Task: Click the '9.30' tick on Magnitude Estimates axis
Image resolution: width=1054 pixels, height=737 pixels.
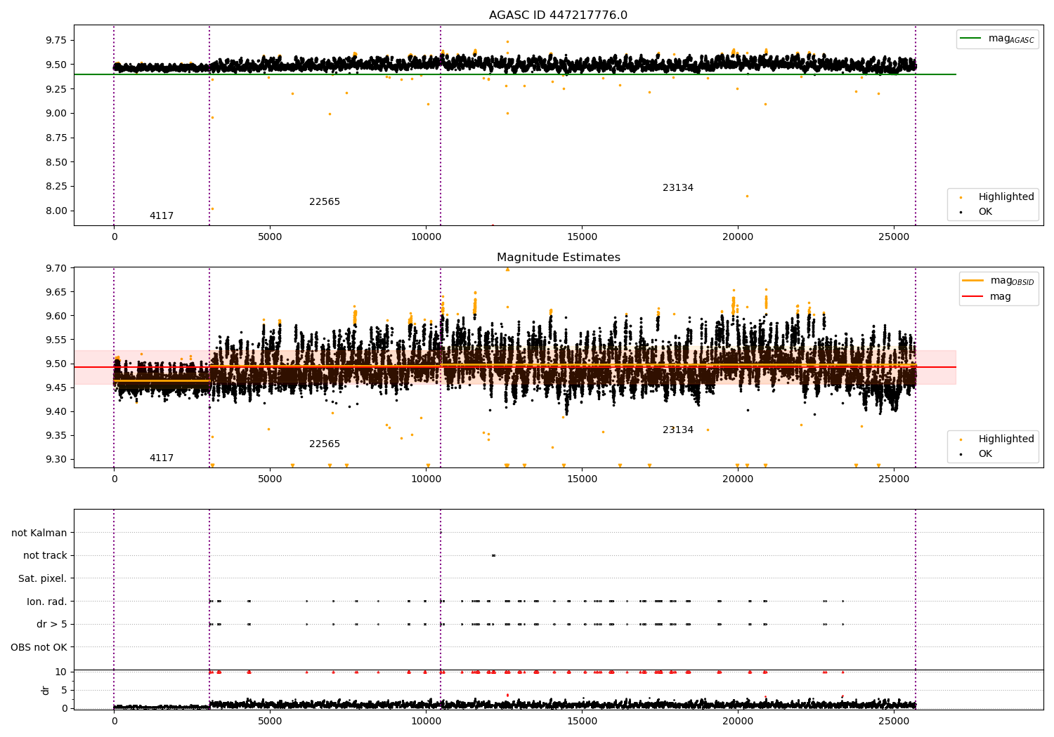Action: (x=55, y=459)
